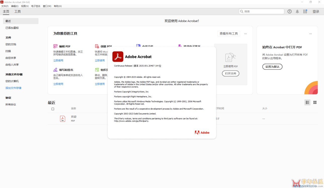
Task: Click the Edit PDF tool icon
Action: [55, 46]
